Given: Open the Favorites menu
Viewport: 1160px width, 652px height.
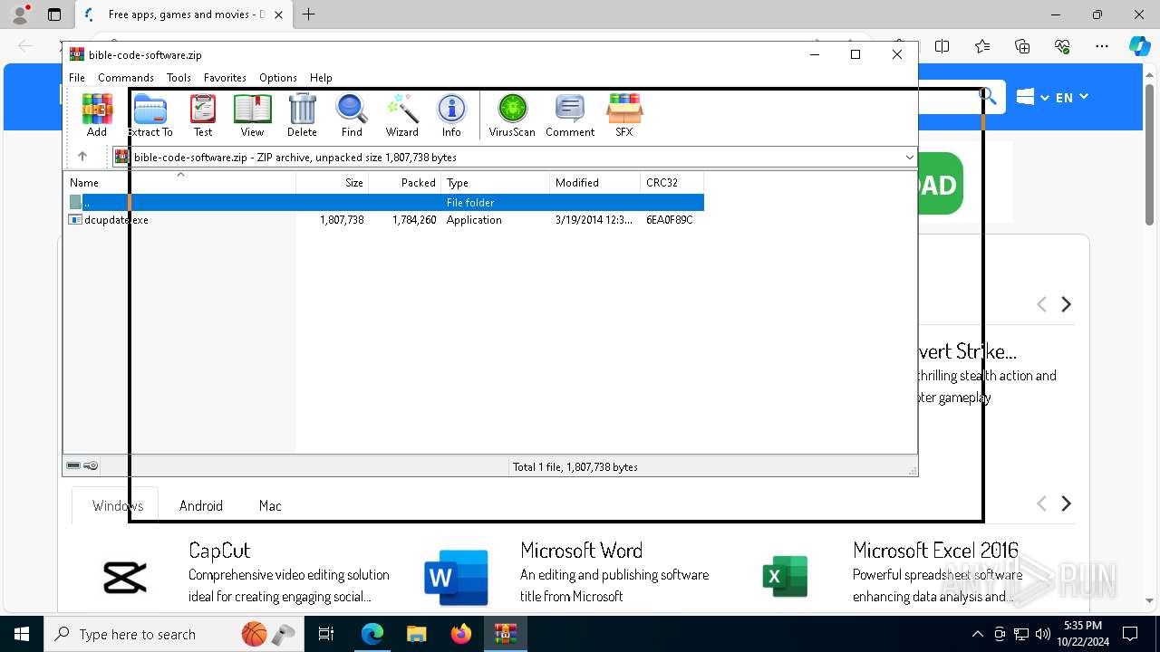Looking at the screenshot, I should coord(225,78).
